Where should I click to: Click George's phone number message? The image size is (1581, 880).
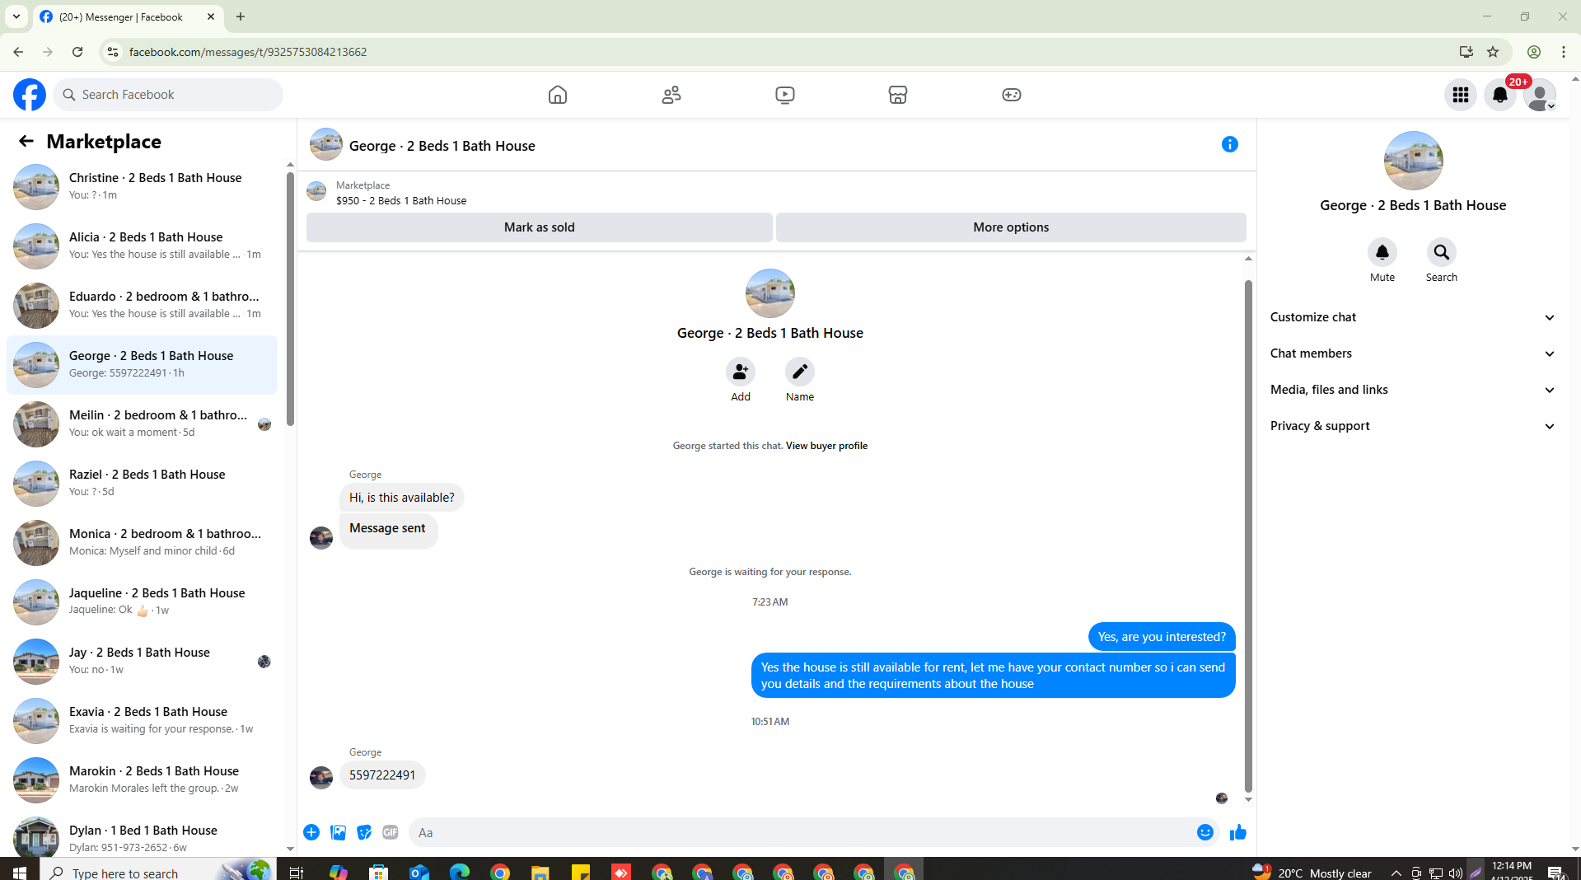click(382, 775)
